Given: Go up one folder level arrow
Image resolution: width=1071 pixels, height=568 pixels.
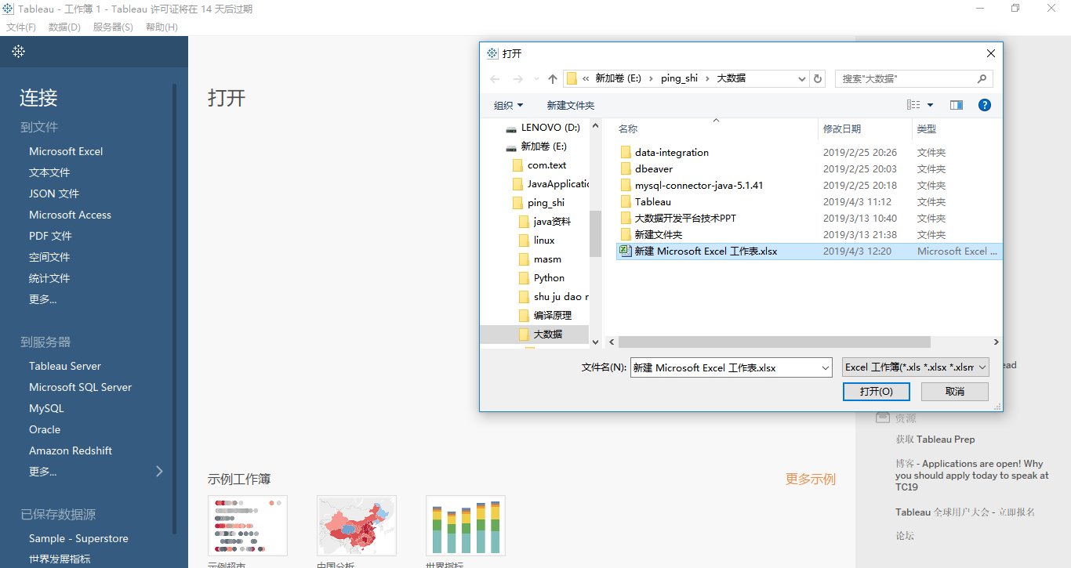Looking at the screenshot, I should pyautogui.click(x=553, y=79).
